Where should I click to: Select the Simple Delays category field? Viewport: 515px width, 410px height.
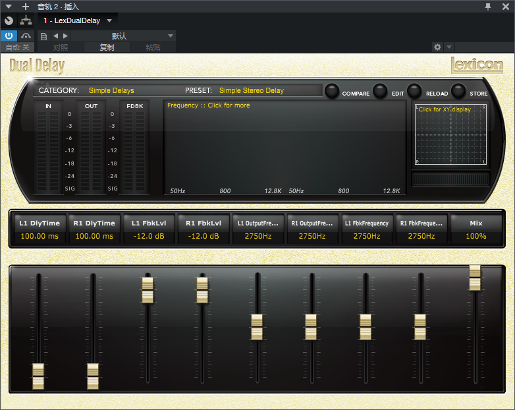111,90
